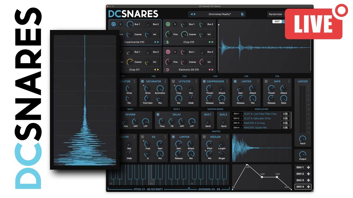Image resolution: width=353 pixels, height=198 pixels.
Task: Disable the master Limiter checkbox
Action: click(173, 137)
